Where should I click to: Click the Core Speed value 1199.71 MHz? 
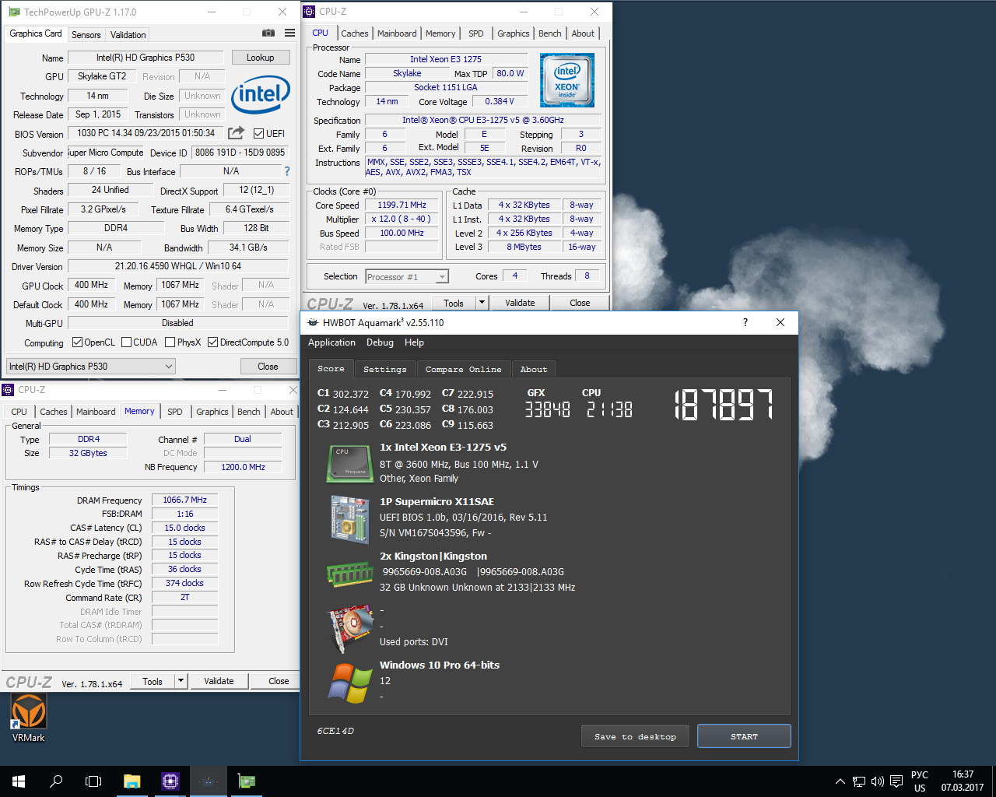(402, 205)
